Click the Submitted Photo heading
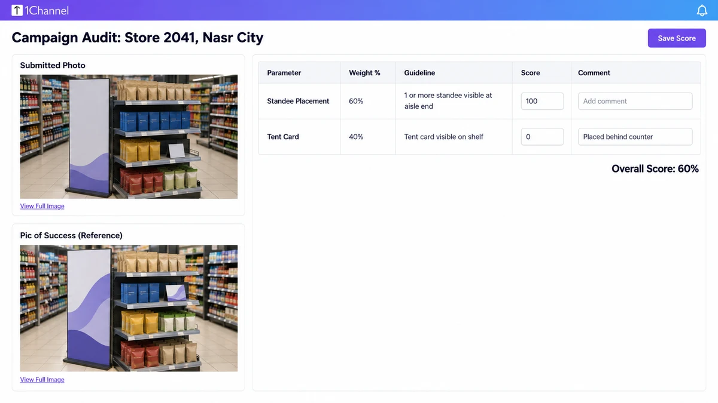This screenshot has width=718, height=403. point(53,65)
